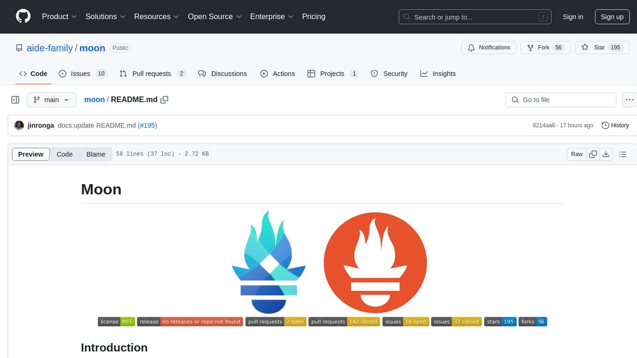
Task: Expand the Open Source menu
Action: pyautogui.click(x=215, y=16)
